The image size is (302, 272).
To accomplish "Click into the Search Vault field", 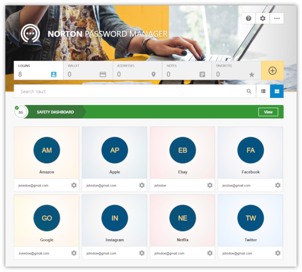I will point(135,92).
